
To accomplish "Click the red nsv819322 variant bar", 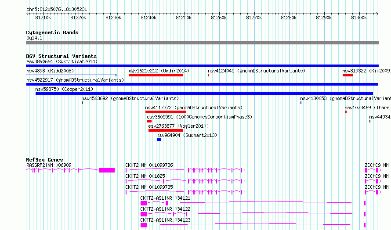I will (x=348, y=75).
